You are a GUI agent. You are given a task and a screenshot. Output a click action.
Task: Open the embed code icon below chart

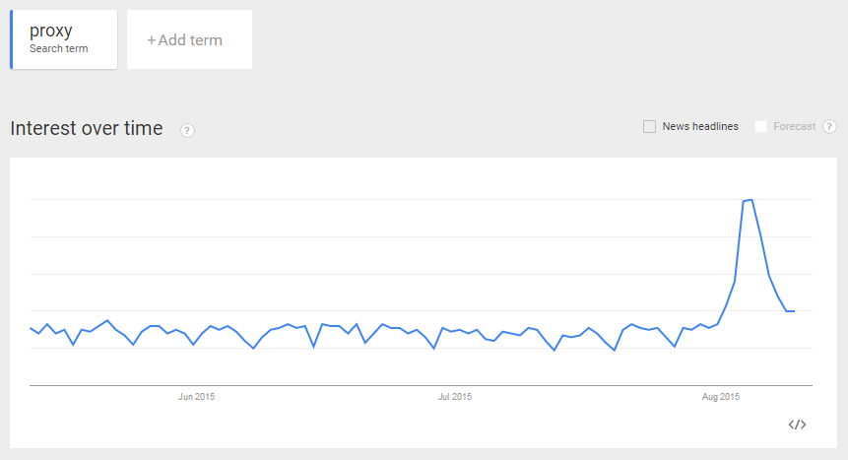797,425
